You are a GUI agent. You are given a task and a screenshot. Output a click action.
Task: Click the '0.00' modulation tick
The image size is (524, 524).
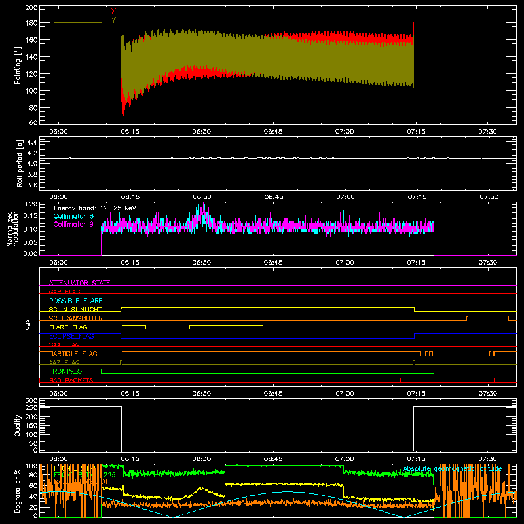coord(30,253)
